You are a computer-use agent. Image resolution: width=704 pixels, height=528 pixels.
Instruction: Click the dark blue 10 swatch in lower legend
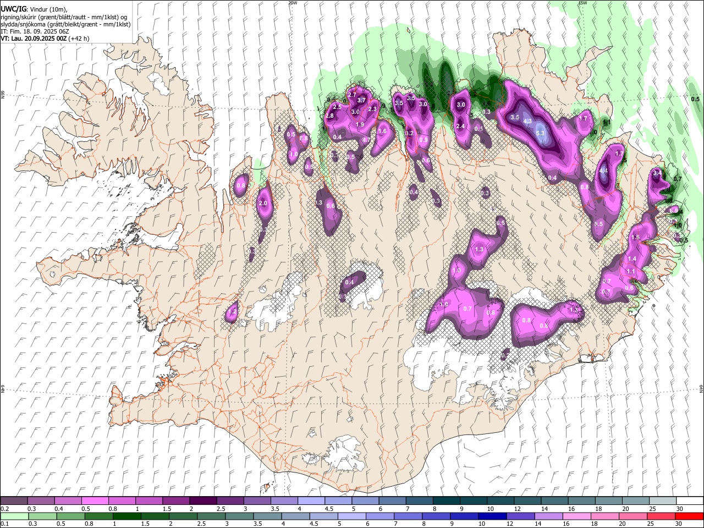pos(491,516)
